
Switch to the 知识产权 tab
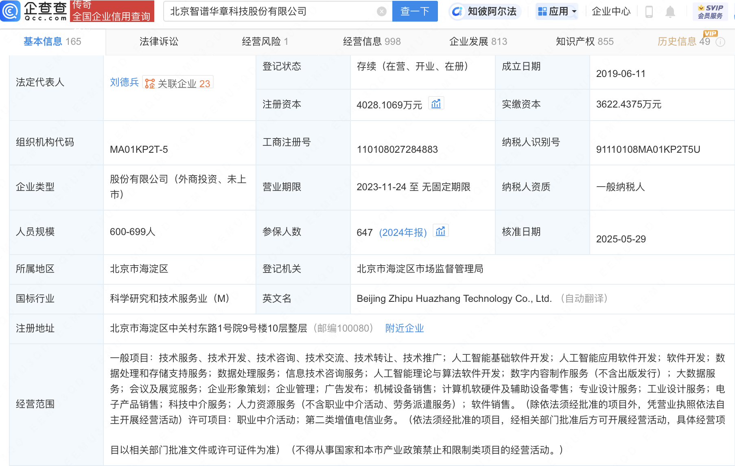[584, 42]
